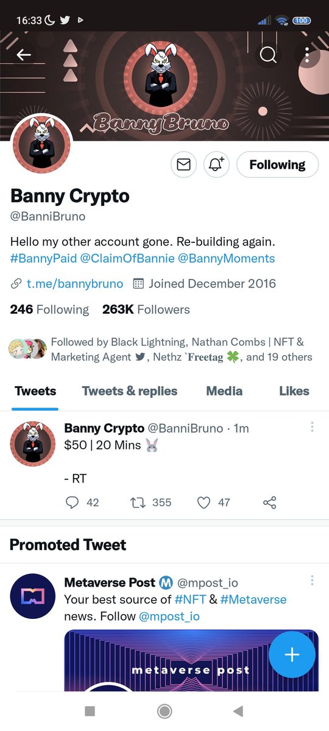Expand promoted Metaverse Post tweet options
This screenshot has width=329, height=731.
312,581
